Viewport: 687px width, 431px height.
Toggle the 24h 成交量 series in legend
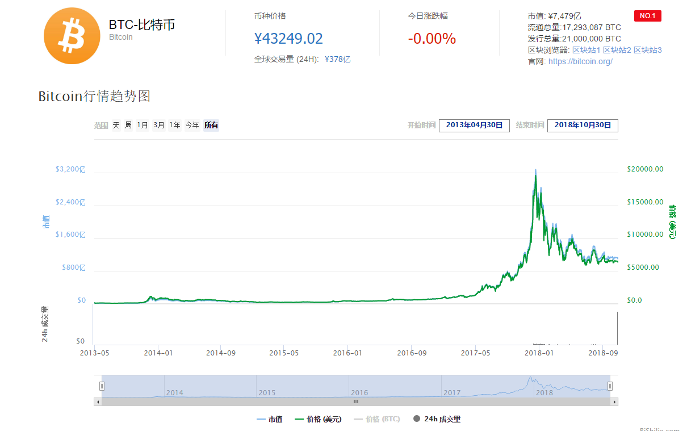coord(437,419)
